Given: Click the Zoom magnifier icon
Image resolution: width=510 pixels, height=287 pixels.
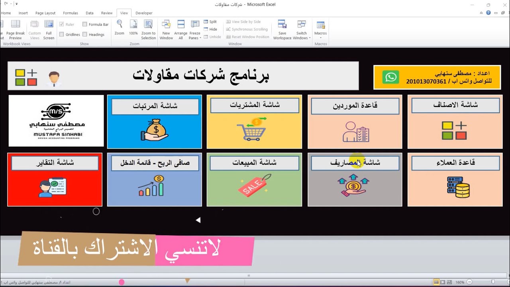Looking at the screenshot, I should coord(120,24).
